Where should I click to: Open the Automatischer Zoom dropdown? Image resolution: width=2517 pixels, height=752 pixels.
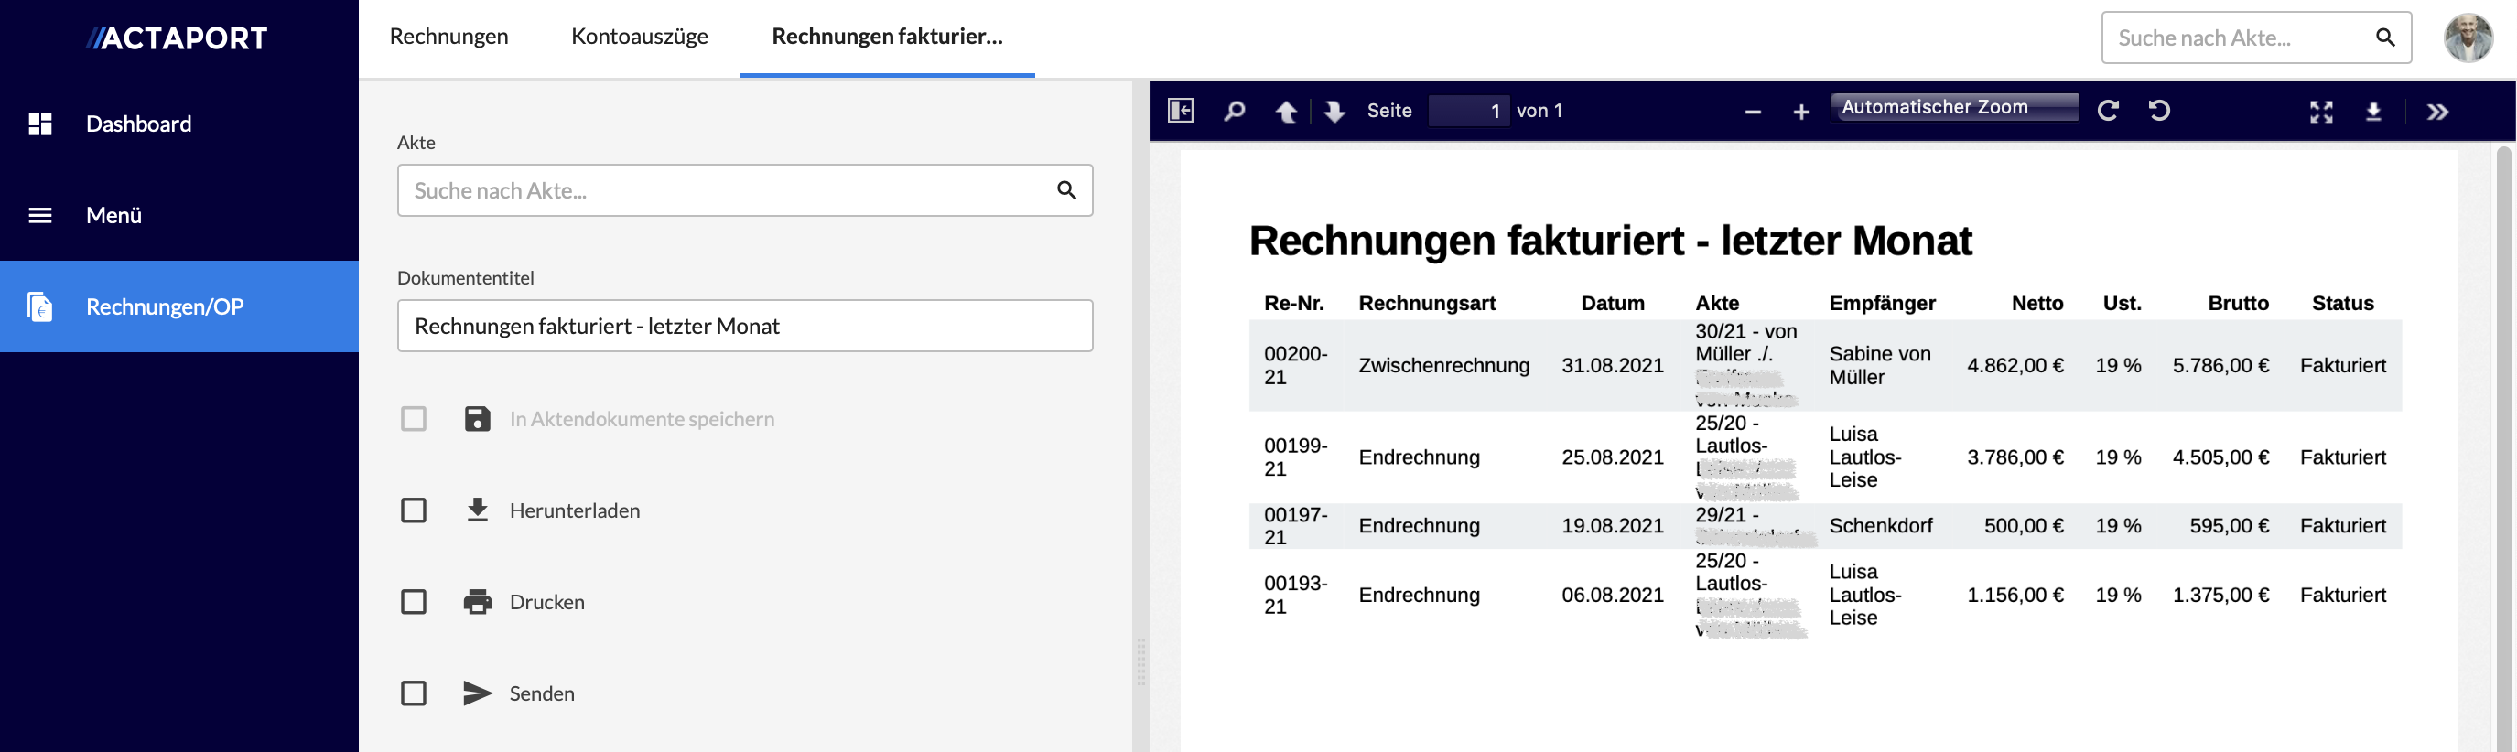tap(1954, 107)
